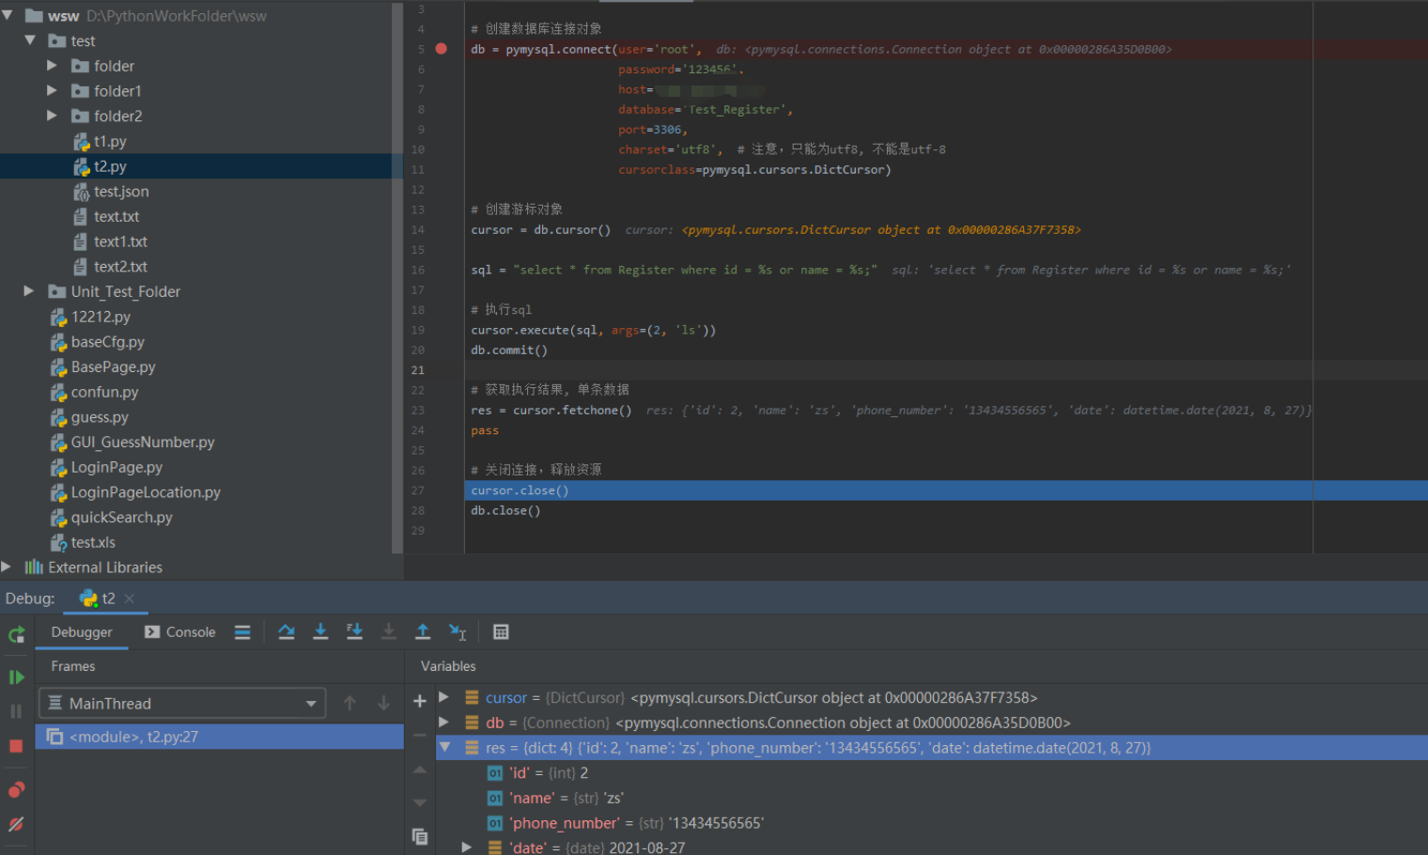
Task: Switch to the Debugger tab
Action: [82, 632]
